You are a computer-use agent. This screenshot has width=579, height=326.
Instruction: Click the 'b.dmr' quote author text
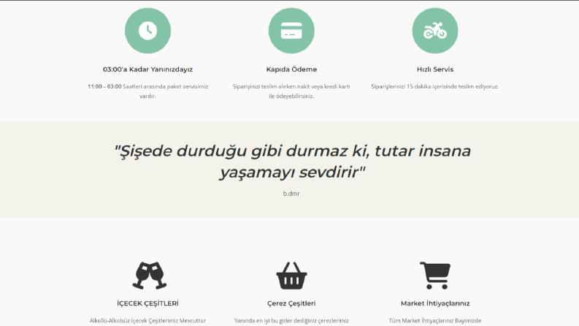tap(291, 193)
